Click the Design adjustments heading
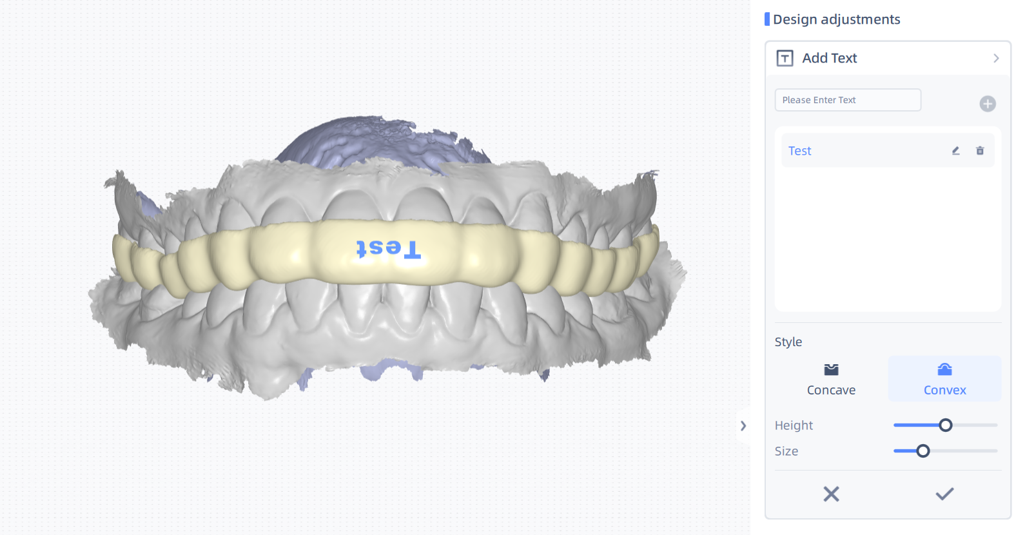 (836, 19)
